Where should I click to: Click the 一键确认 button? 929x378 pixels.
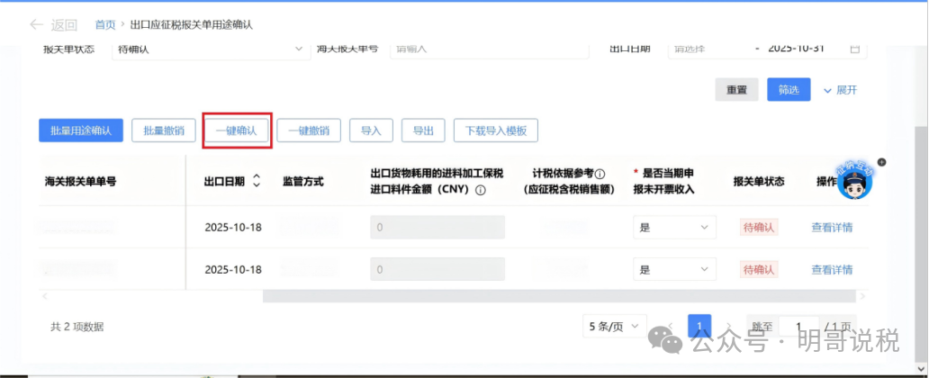pyautogui.click(x=237, y=130)
